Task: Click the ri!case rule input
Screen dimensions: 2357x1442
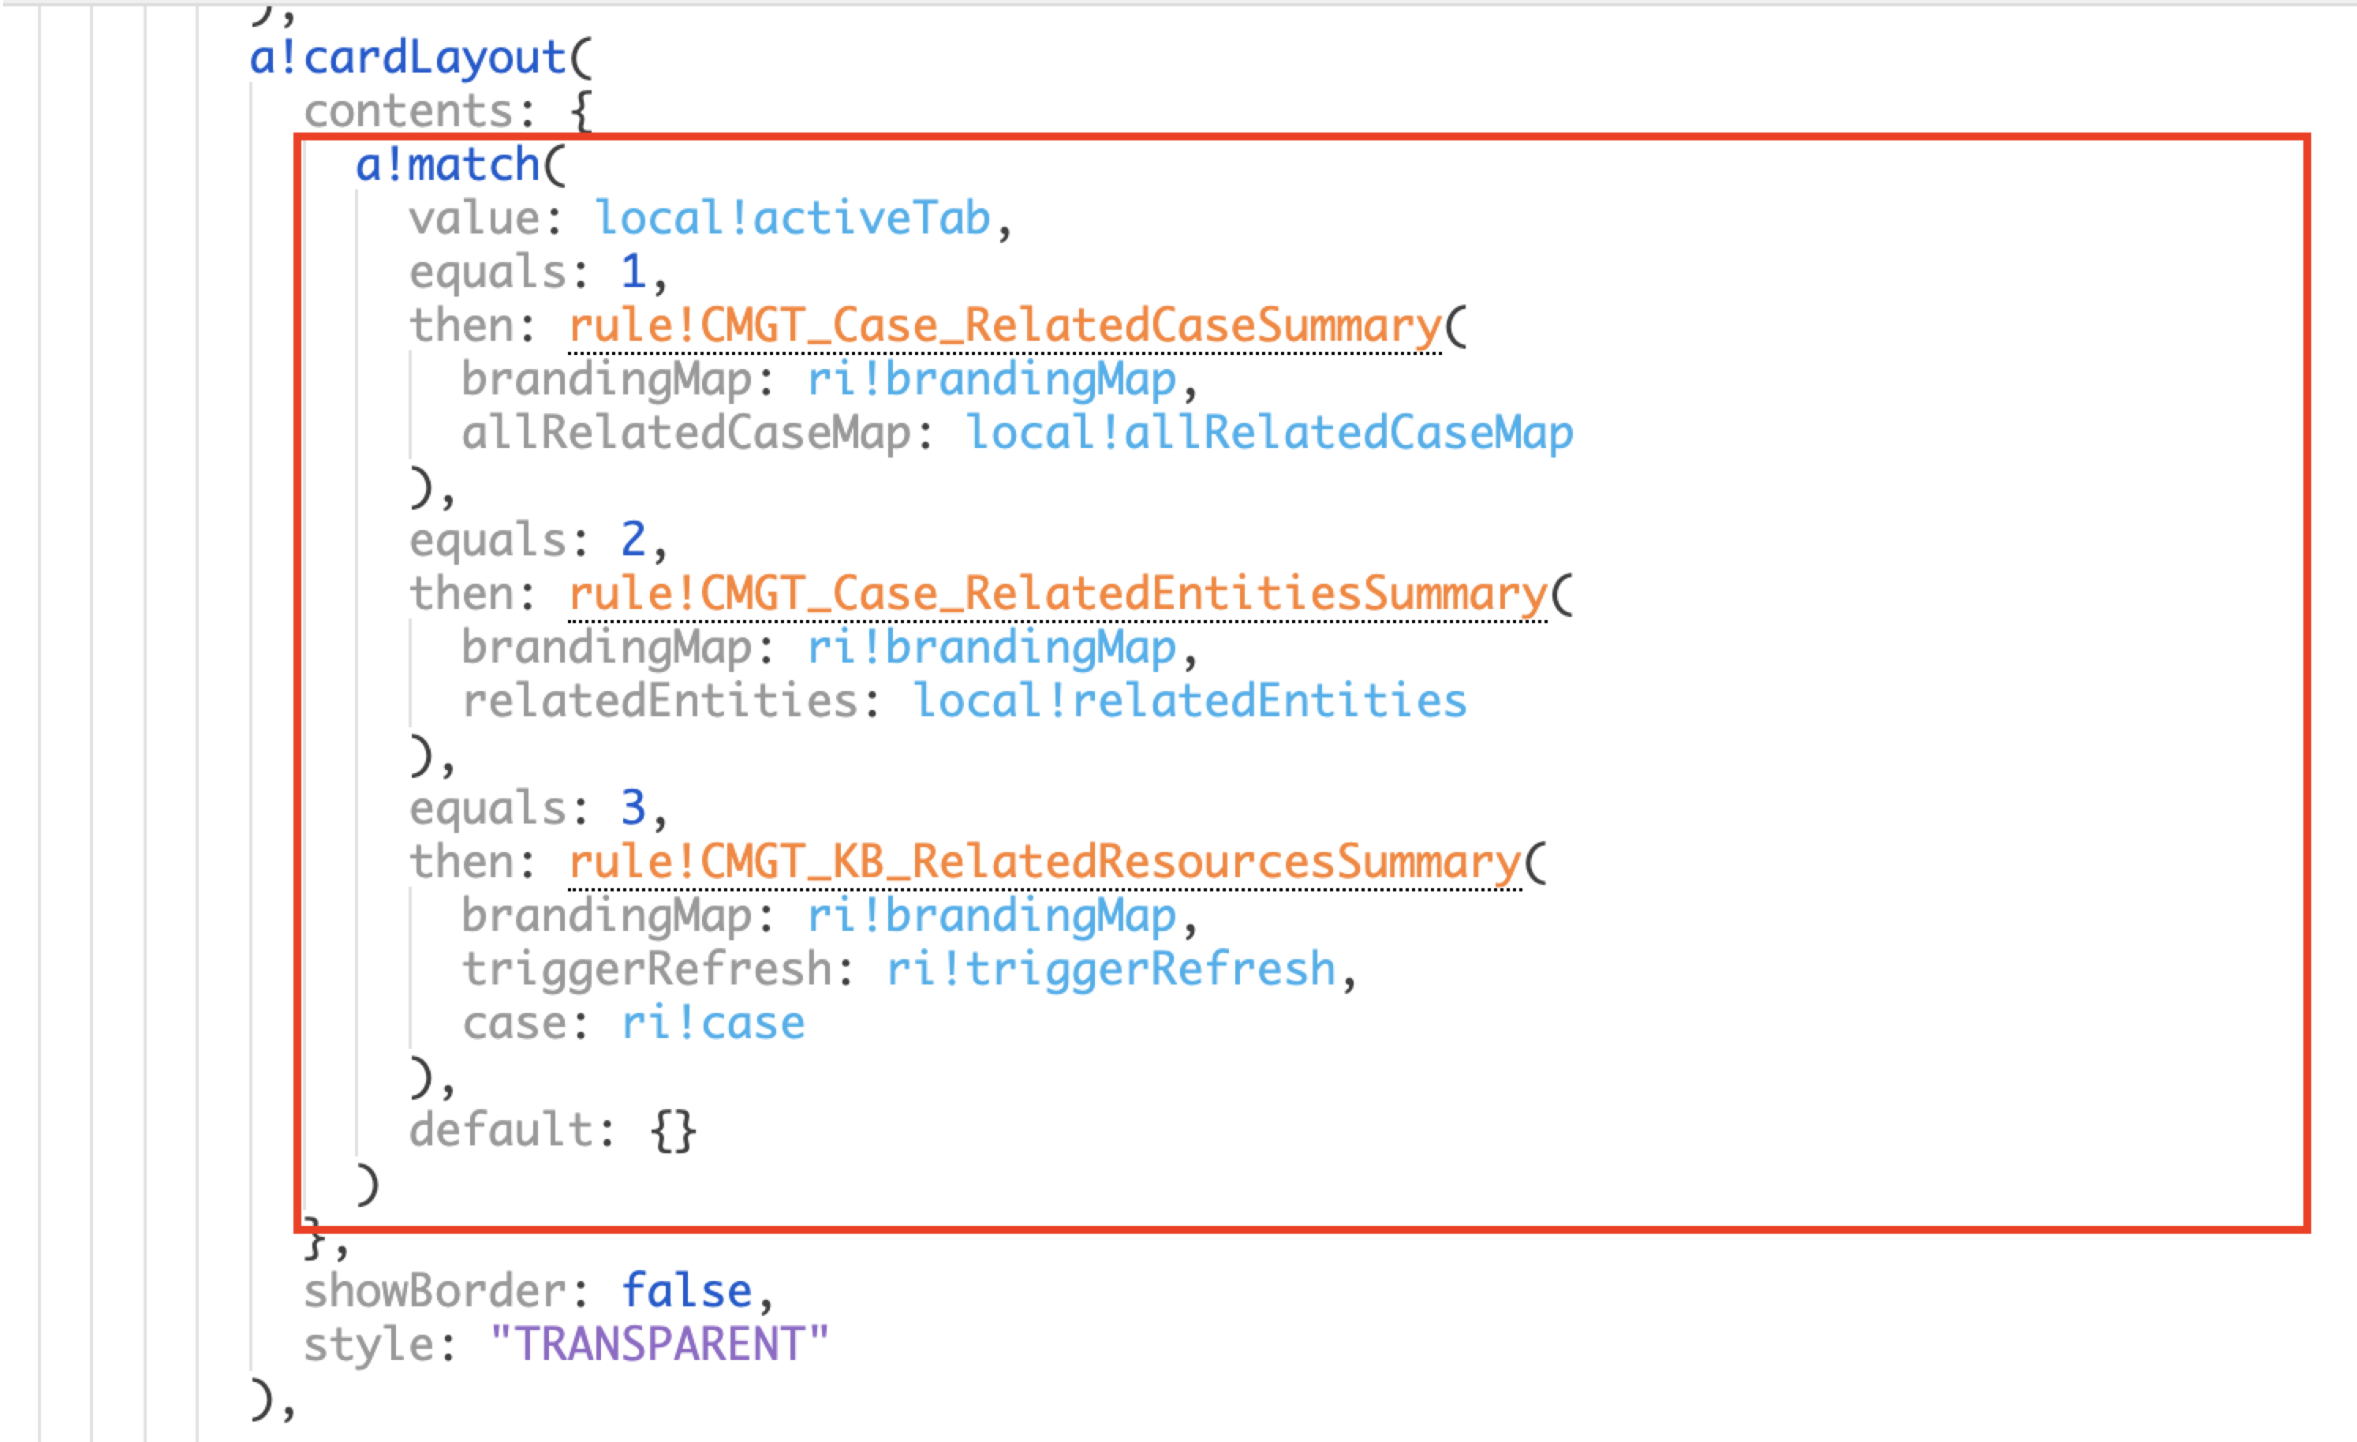Action: 712,1023
